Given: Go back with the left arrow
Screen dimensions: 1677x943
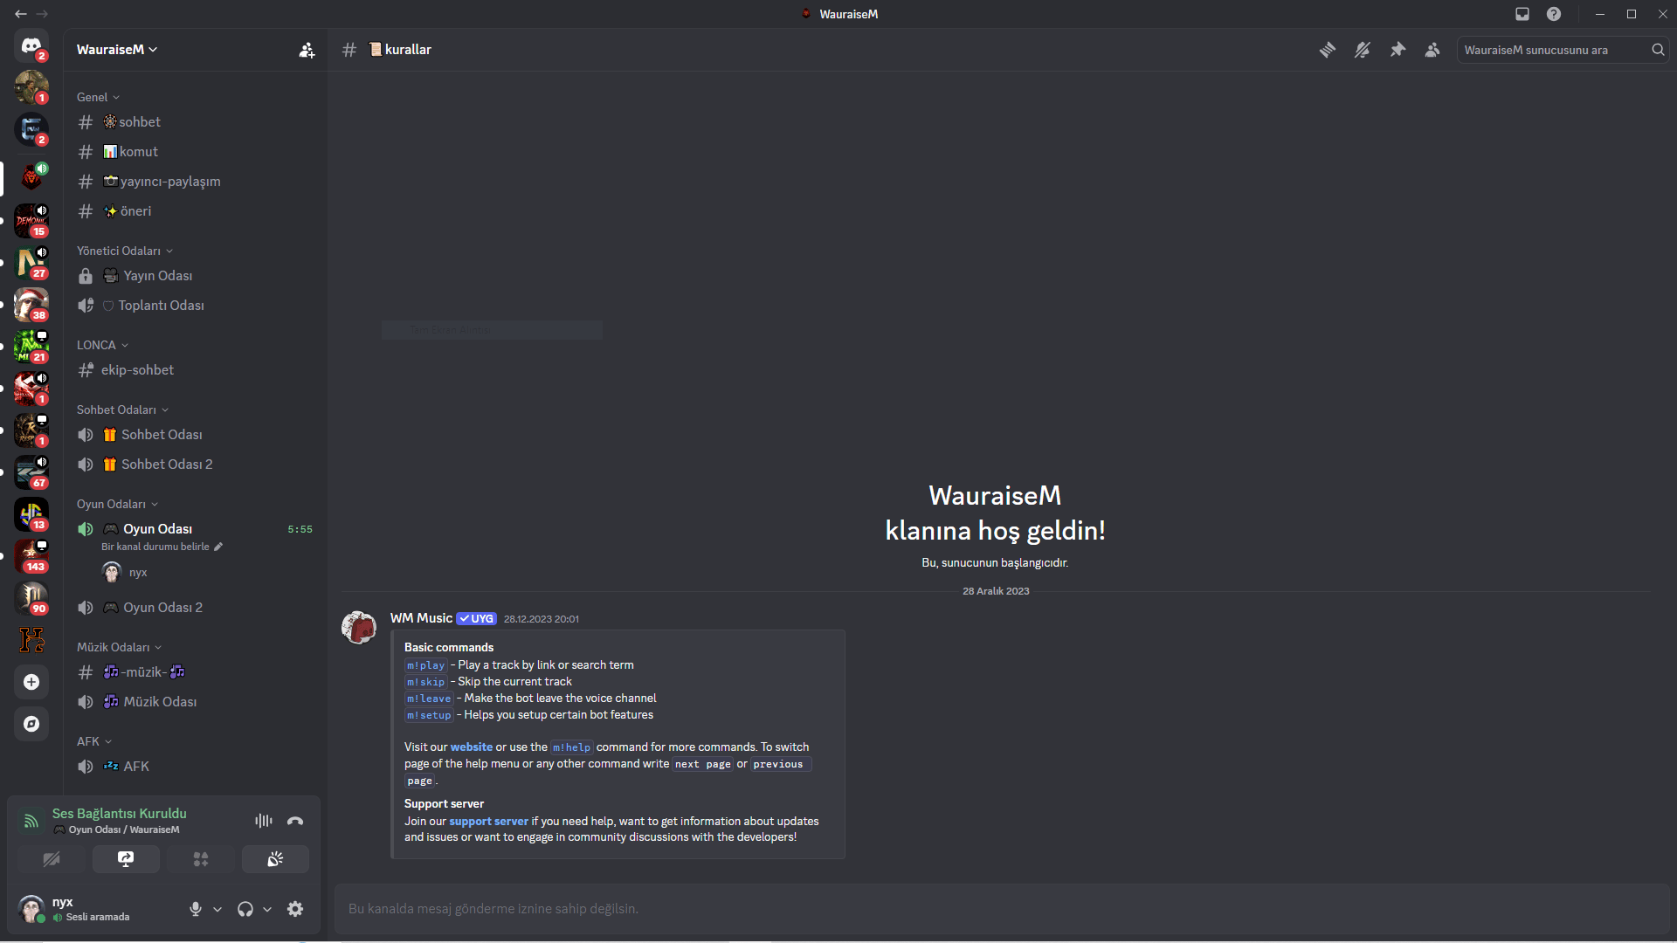Looking at the screenshot, I should click(x=21, y=14).
